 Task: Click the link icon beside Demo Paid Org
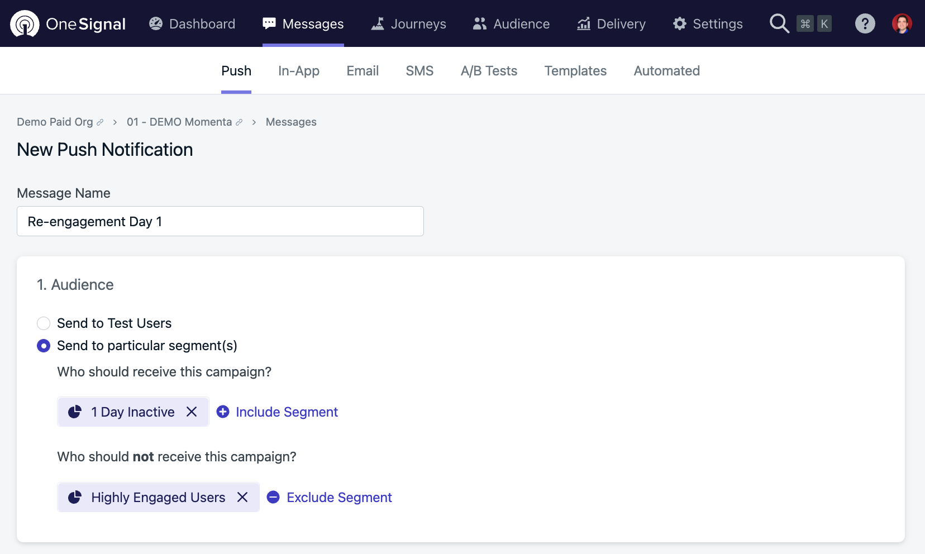(x=100, y=122)
